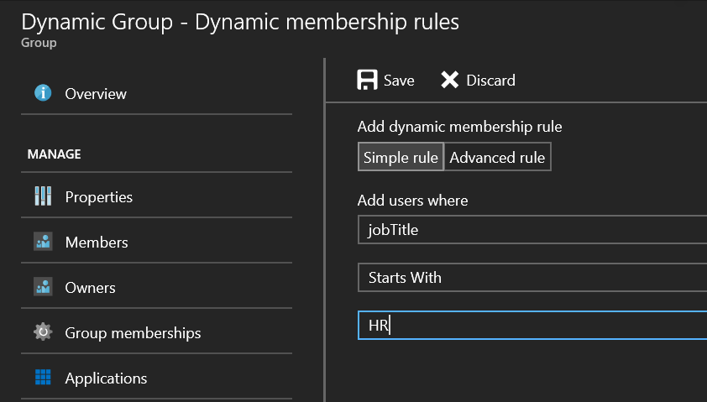
Task: Select the Simple rule option
Action: (401, 157)
